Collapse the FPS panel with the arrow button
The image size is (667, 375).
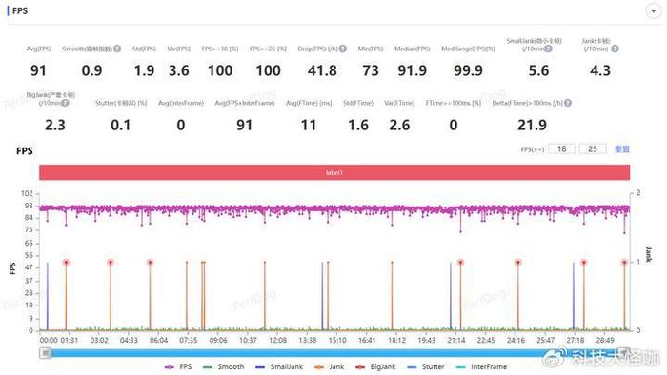click(653, 11)
